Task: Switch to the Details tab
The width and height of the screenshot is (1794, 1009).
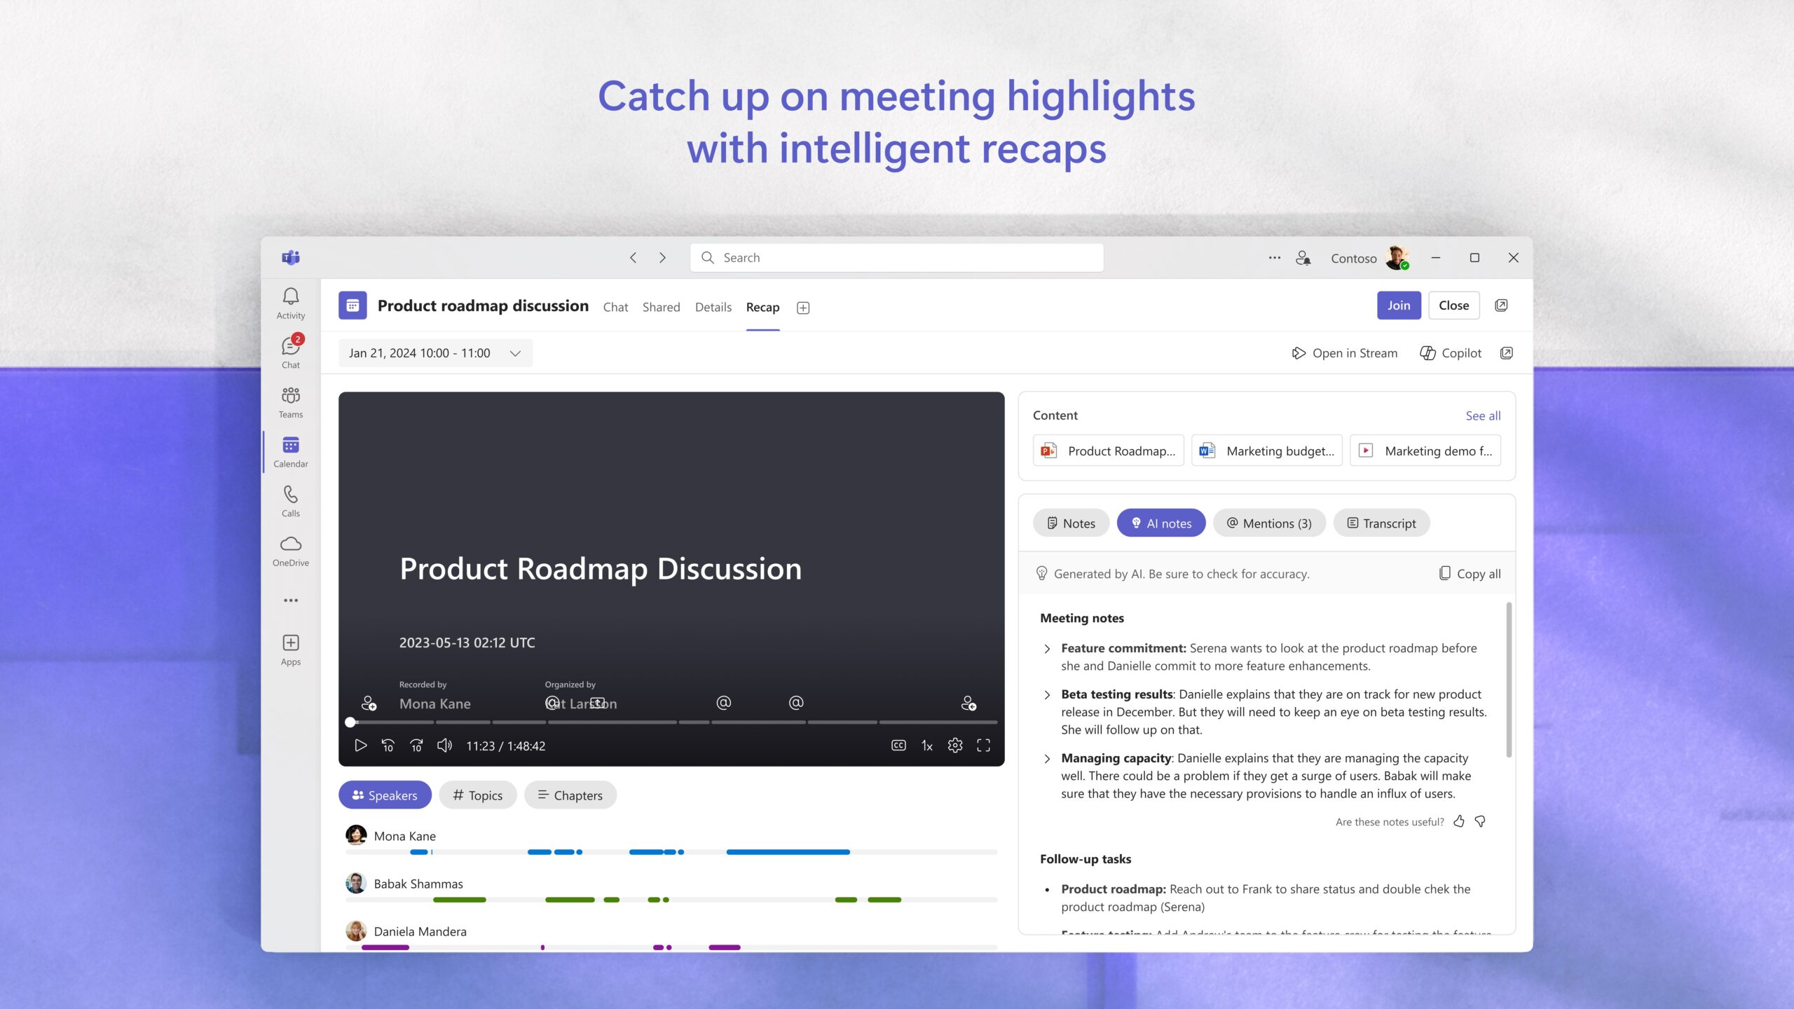Action: click(x=713, y=307)
